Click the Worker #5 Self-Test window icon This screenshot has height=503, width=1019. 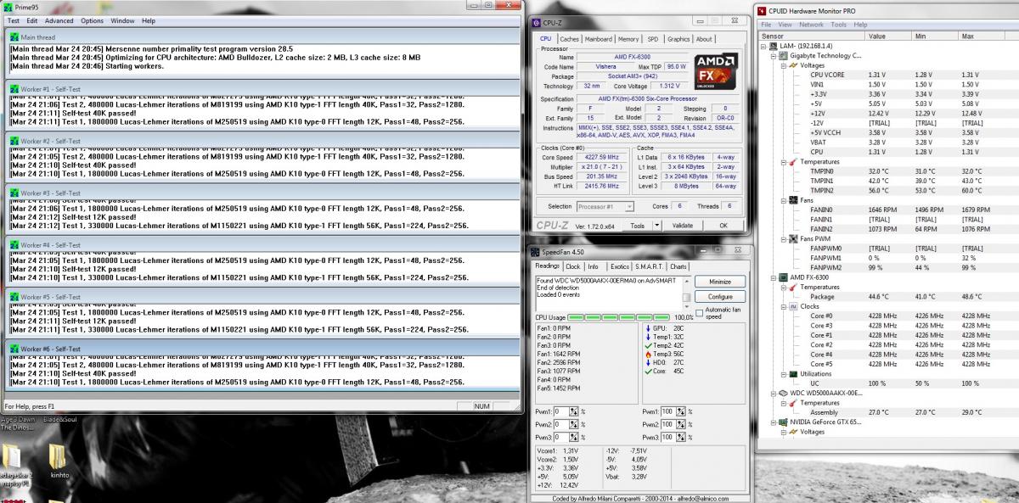pos(14,297)
